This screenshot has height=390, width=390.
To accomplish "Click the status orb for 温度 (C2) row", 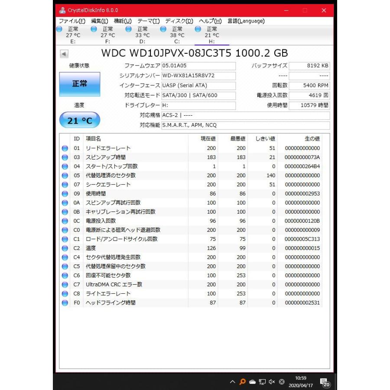I will 65,248.
